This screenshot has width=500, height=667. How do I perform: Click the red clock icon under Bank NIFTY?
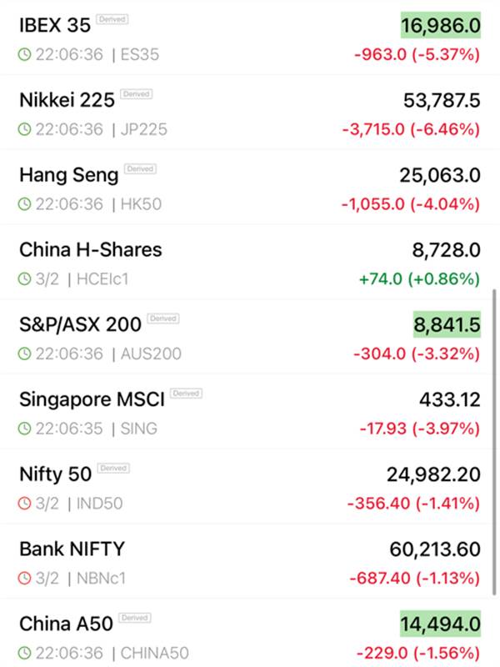25,579
